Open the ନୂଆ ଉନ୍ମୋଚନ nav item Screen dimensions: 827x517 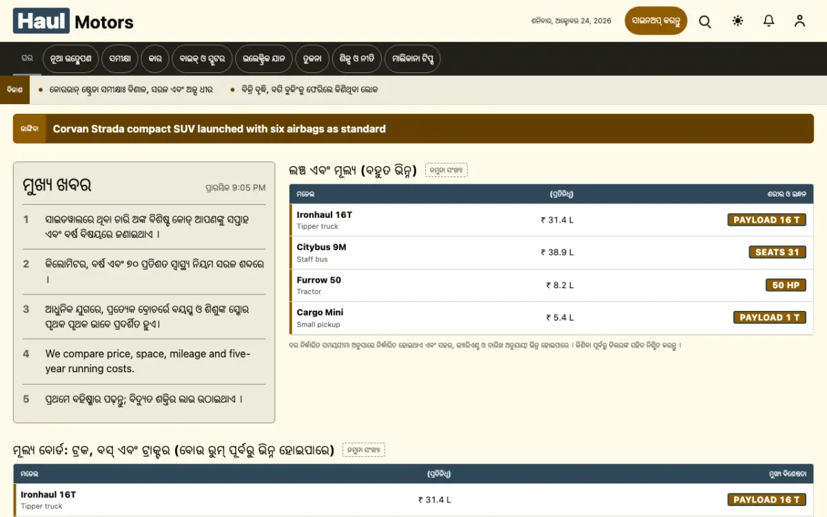71,59
